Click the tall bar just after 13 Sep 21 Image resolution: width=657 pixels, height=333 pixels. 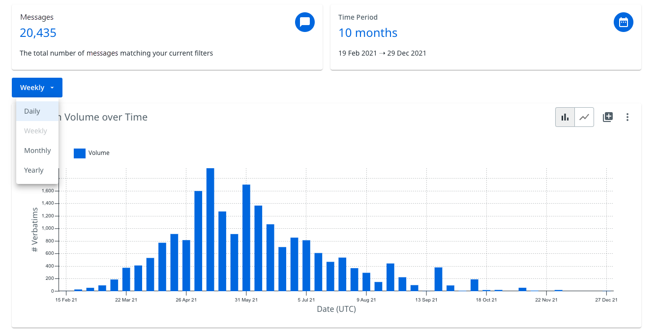[438, 279]
